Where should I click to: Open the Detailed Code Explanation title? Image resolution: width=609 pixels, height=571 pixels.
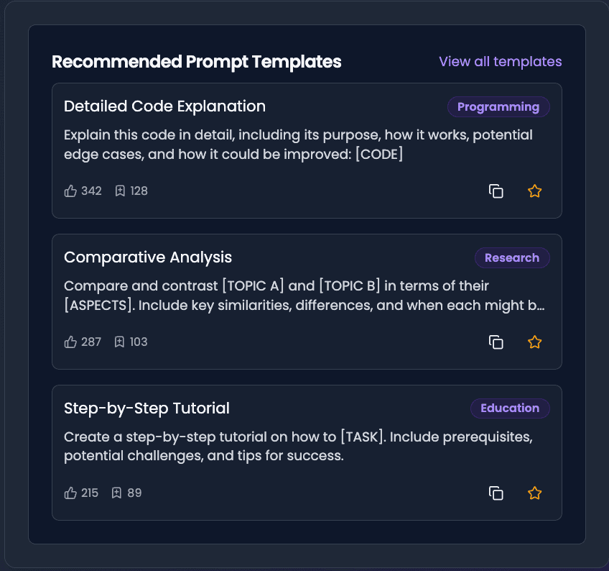pos(164,106)
